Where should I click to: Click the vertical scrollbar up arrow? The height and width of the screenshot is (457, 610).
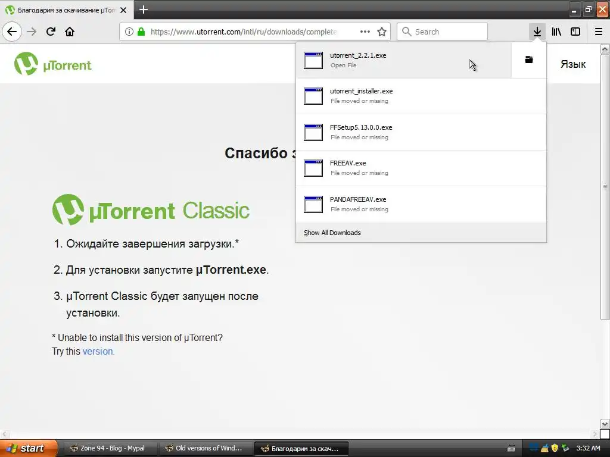click(605, 49)
